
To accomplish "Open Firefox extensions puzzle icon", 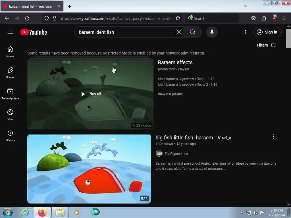I will click(264, 18).
